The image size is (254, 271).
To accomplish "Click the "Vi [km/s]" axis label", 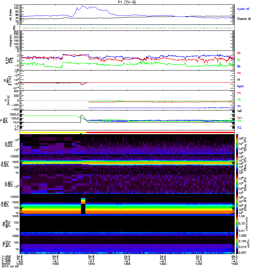I will coord(8,100).
